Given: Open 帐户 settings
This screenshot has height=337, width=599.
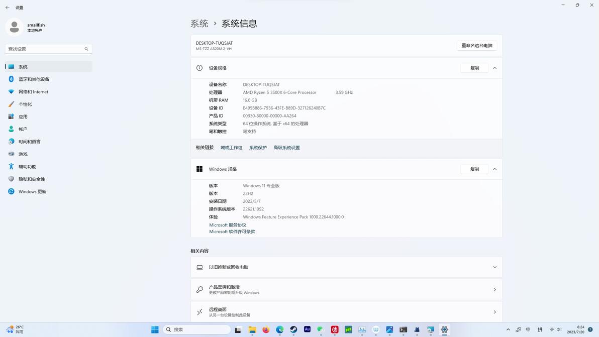Looking at the screenshot, I should (x=49, y=129).
